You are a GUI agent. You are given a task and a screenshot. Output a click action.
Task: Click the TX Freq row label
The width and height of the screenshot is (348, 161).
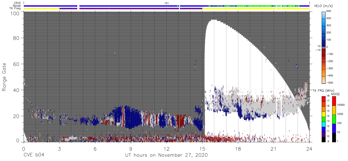(15, 9)
